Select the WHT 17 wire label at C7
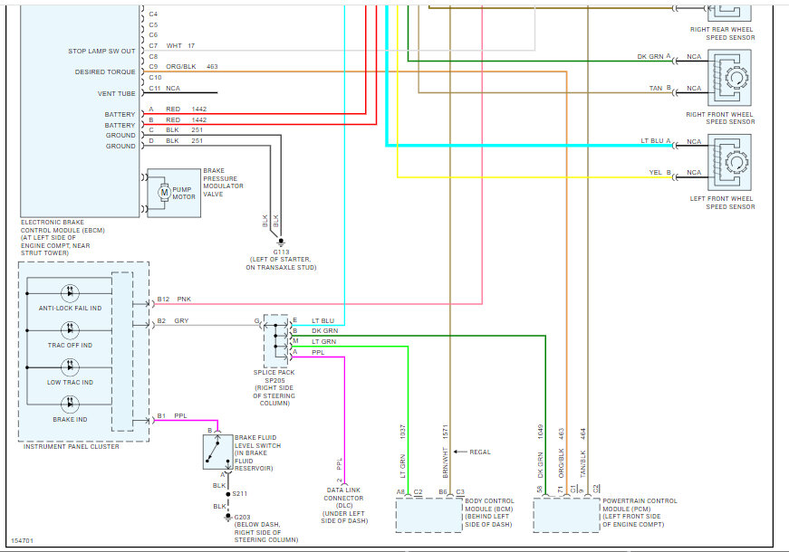Image resolution: width=789 pixels, height=552 pixels. click(180, 46)
